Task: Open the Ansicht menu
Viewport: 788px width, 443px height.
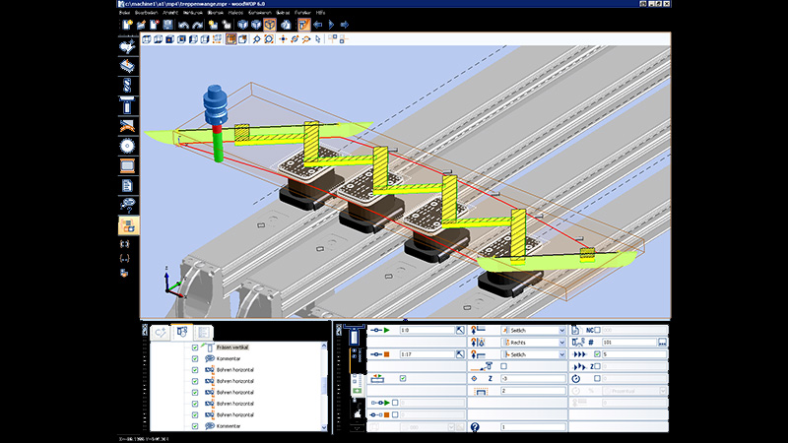Action: (170, 13)
